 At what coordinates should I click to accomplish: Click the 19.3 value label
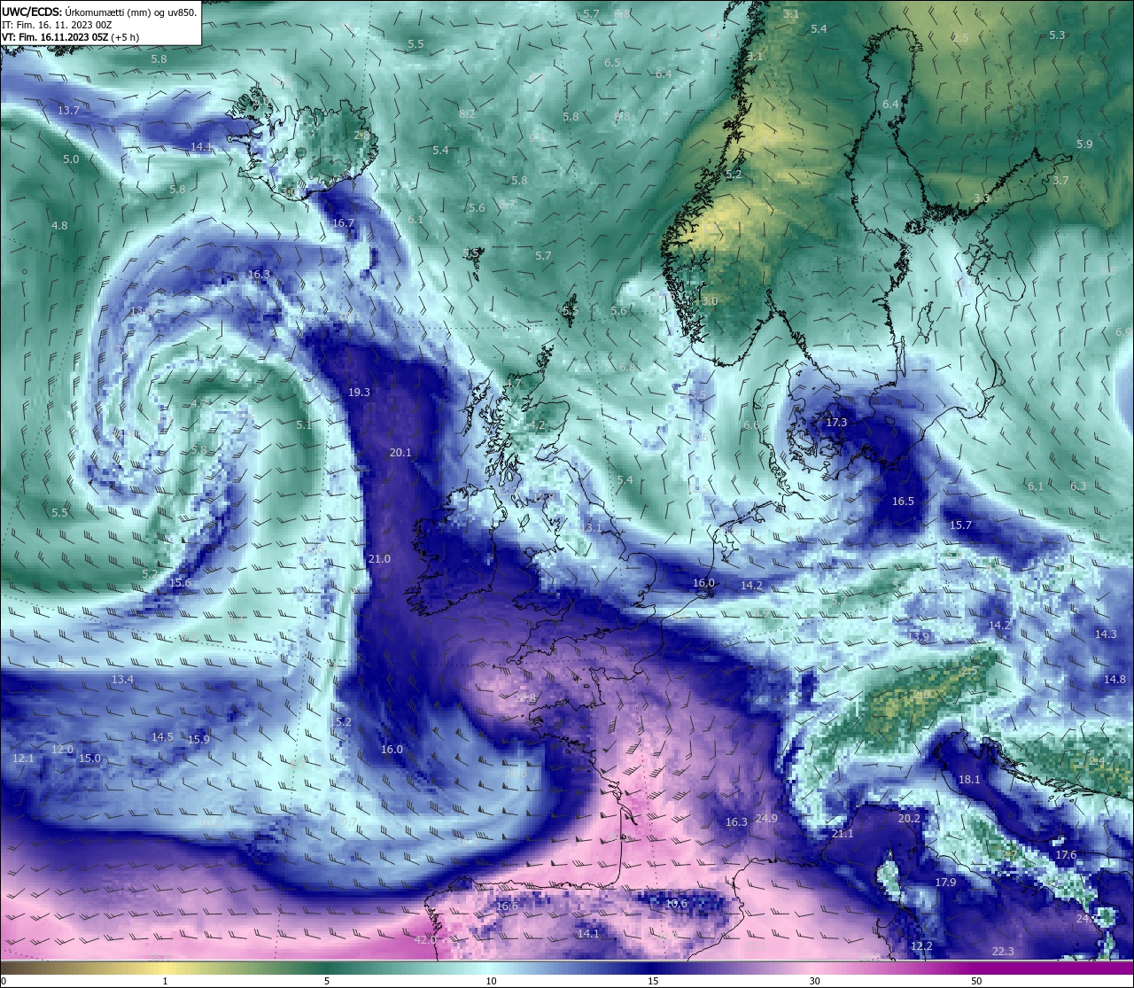tap(359, 393)
